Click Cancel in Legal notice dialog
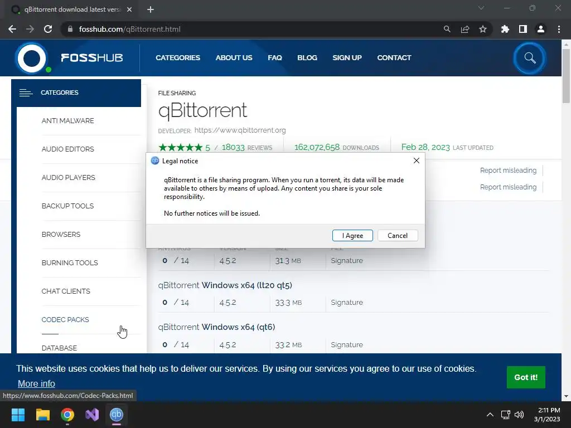571x428 pixels. pyautogui.click(x=398, y=236)
